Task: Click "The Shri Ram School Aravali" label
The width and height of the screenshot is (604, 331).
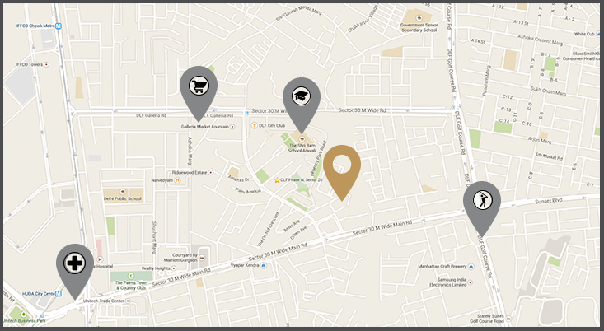Action: coord(302,147)
